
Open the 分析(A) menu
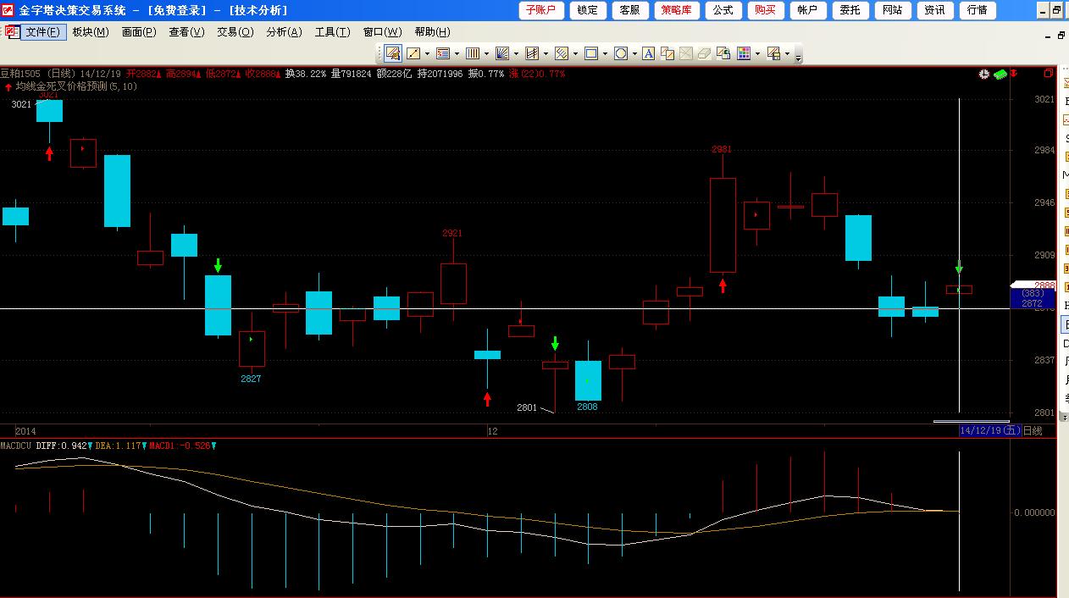click(x=284, y=32)
